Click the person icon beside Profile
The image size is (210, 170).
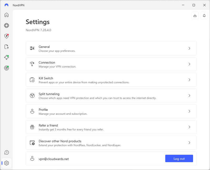pos(32,111)
